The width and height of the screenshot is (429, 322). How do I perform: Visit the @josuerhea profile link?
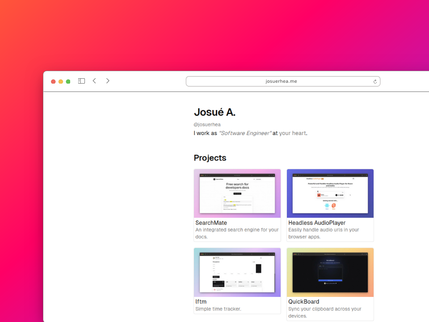tap(207, 124)
